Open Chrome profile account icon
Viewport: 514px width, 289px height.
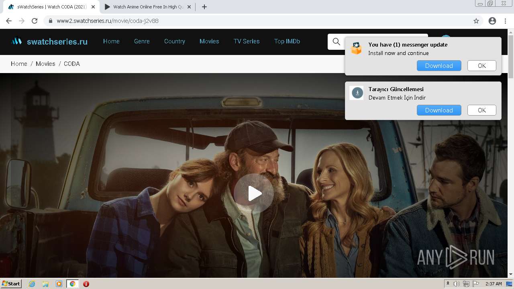[492, 21]
